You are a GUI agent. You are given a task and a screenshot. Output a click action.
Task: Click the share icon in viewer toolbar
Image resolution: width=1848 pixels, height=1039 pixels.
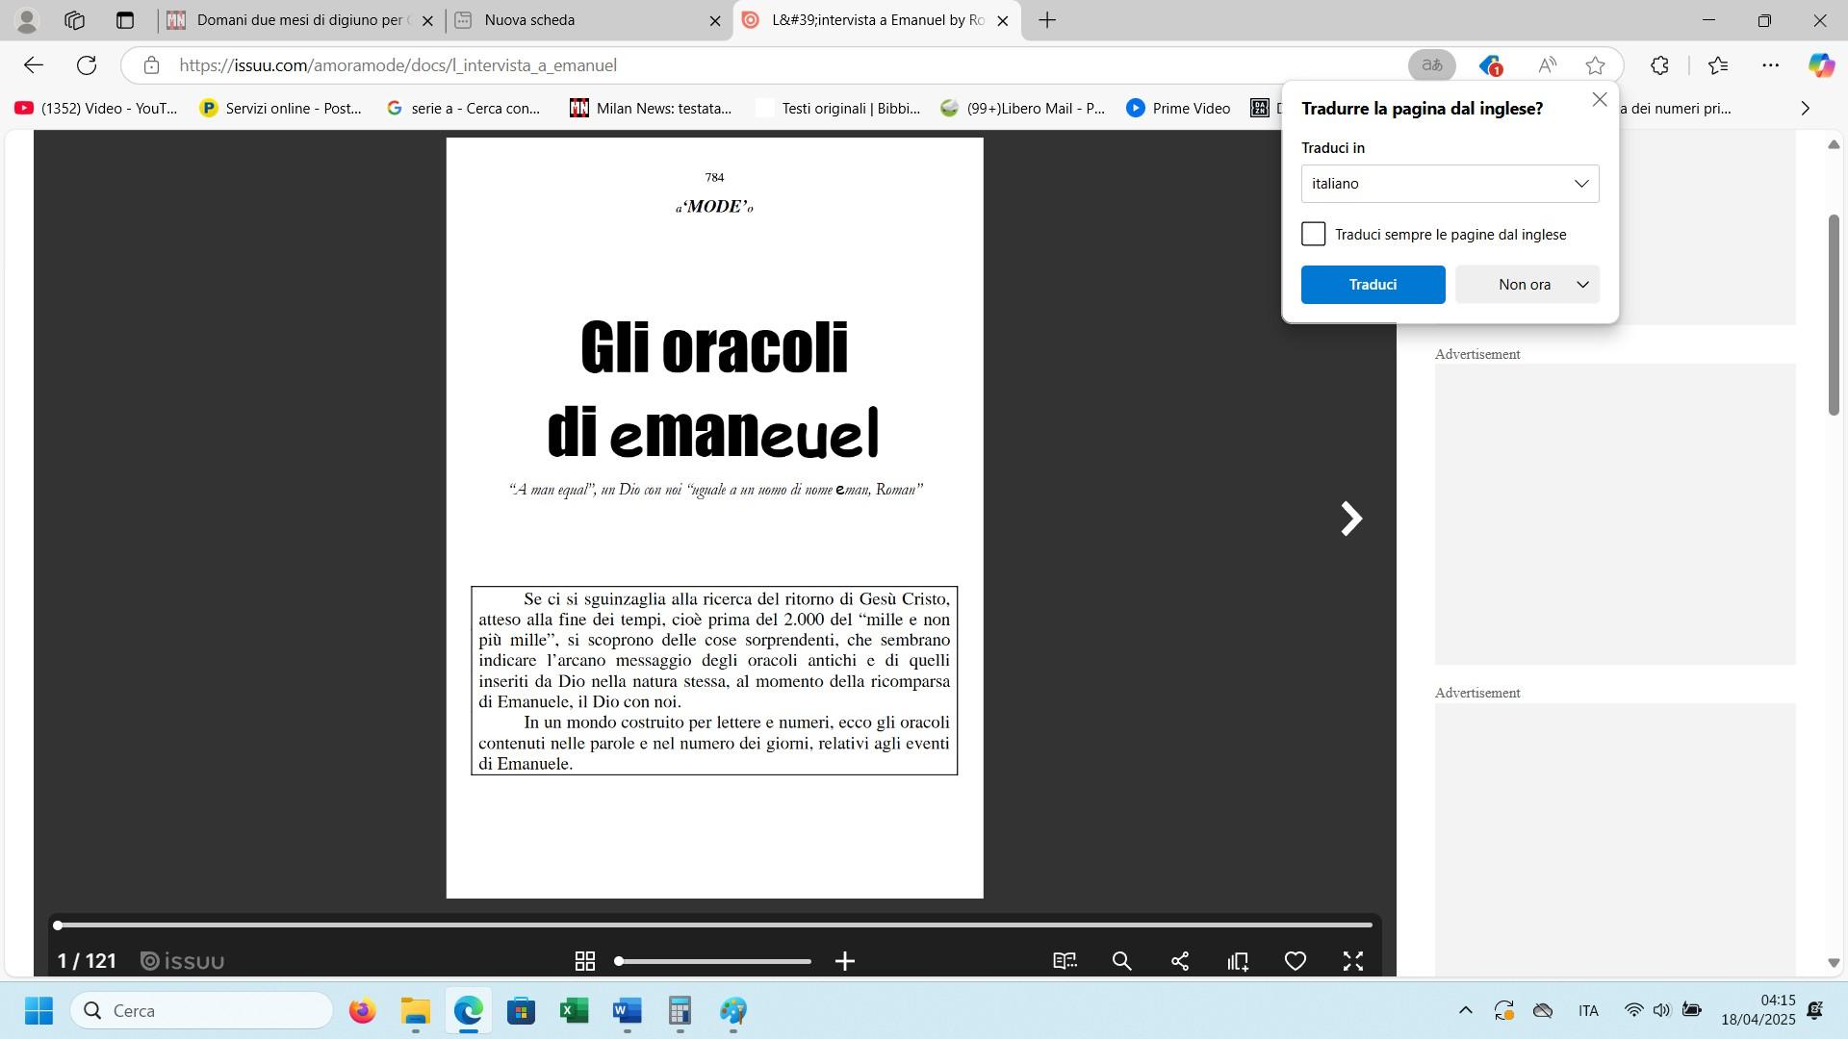(1180, 961)
